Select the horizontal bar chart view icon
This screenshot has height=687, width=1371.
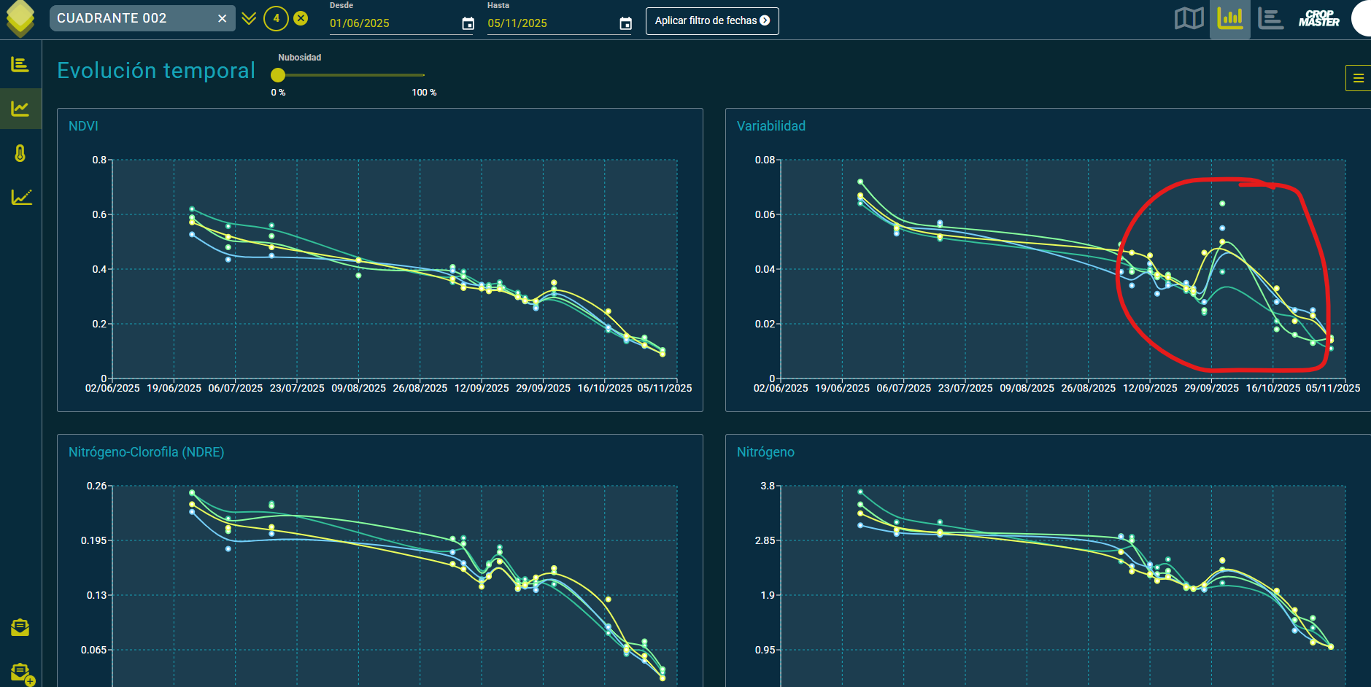pos(1270,18)
